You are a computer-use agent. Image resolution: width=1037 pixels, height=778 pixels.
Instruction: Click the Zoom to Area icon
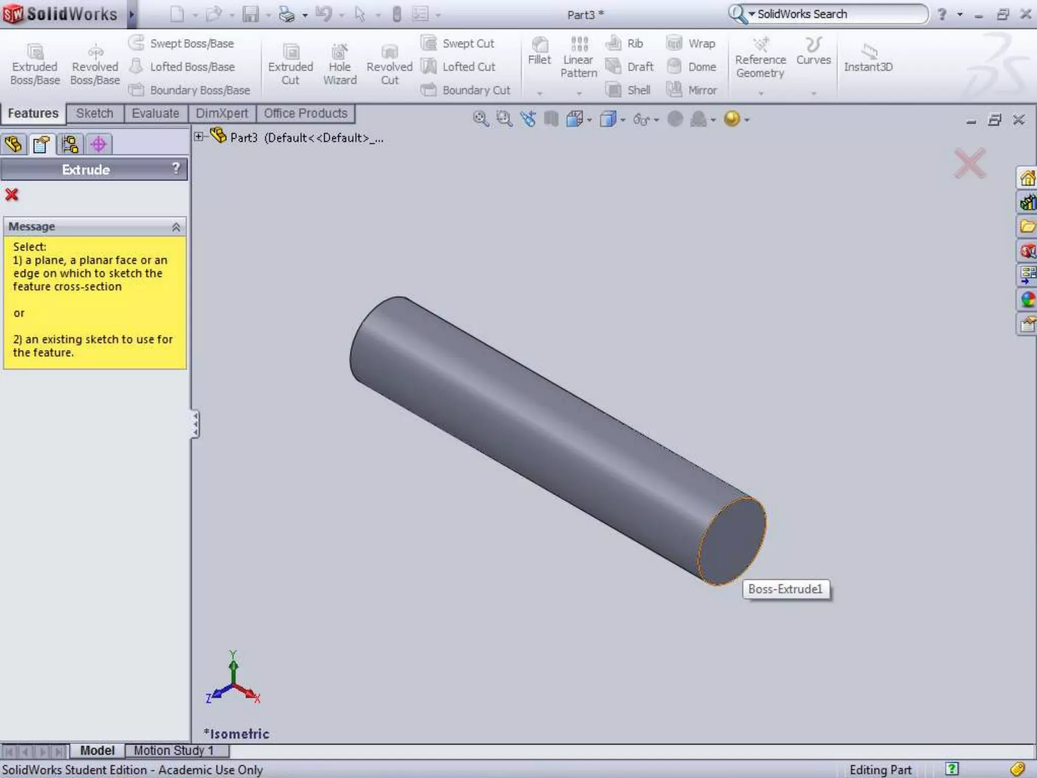(x=504, y=120)
